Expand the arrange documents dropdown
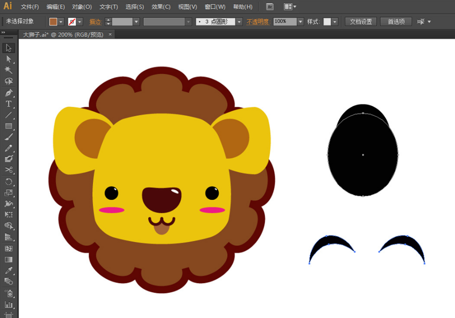The width and height of the screenshot is (455, 318). tap(290, 7)
